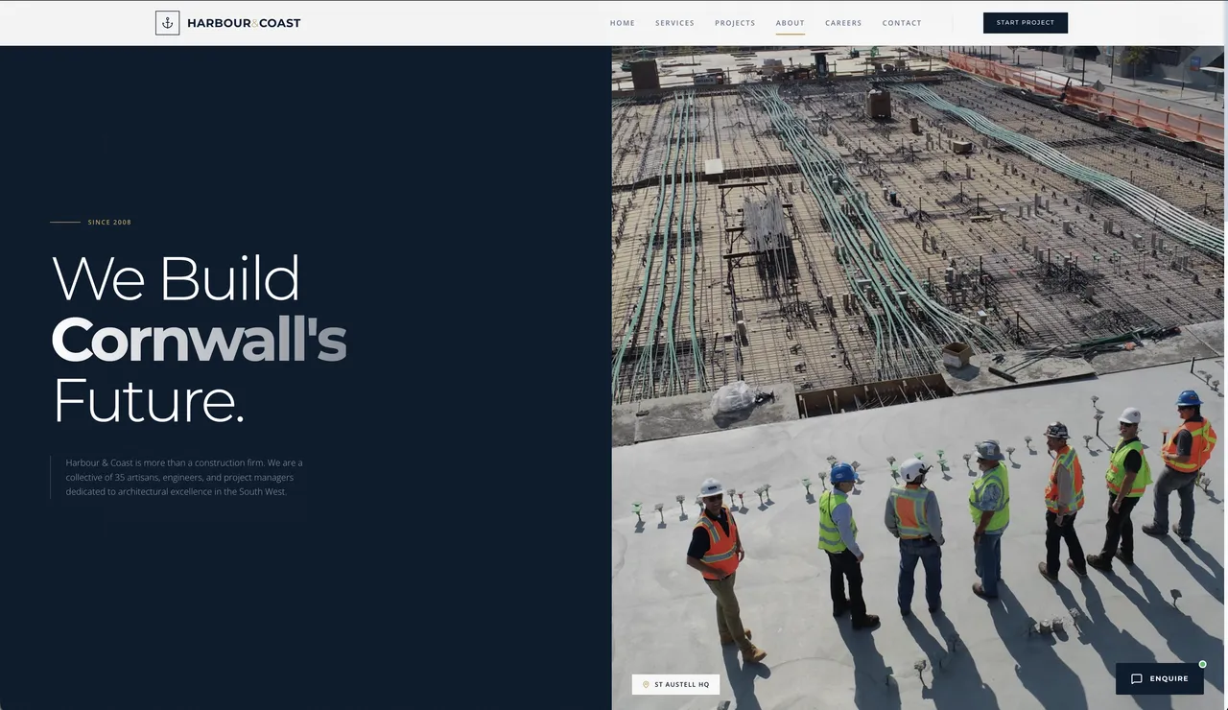Navigate to the Contact page

click(902, 23)
